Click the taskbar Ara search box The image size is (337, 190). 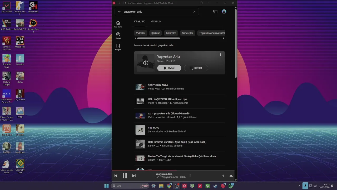click(x=130, y=186)
